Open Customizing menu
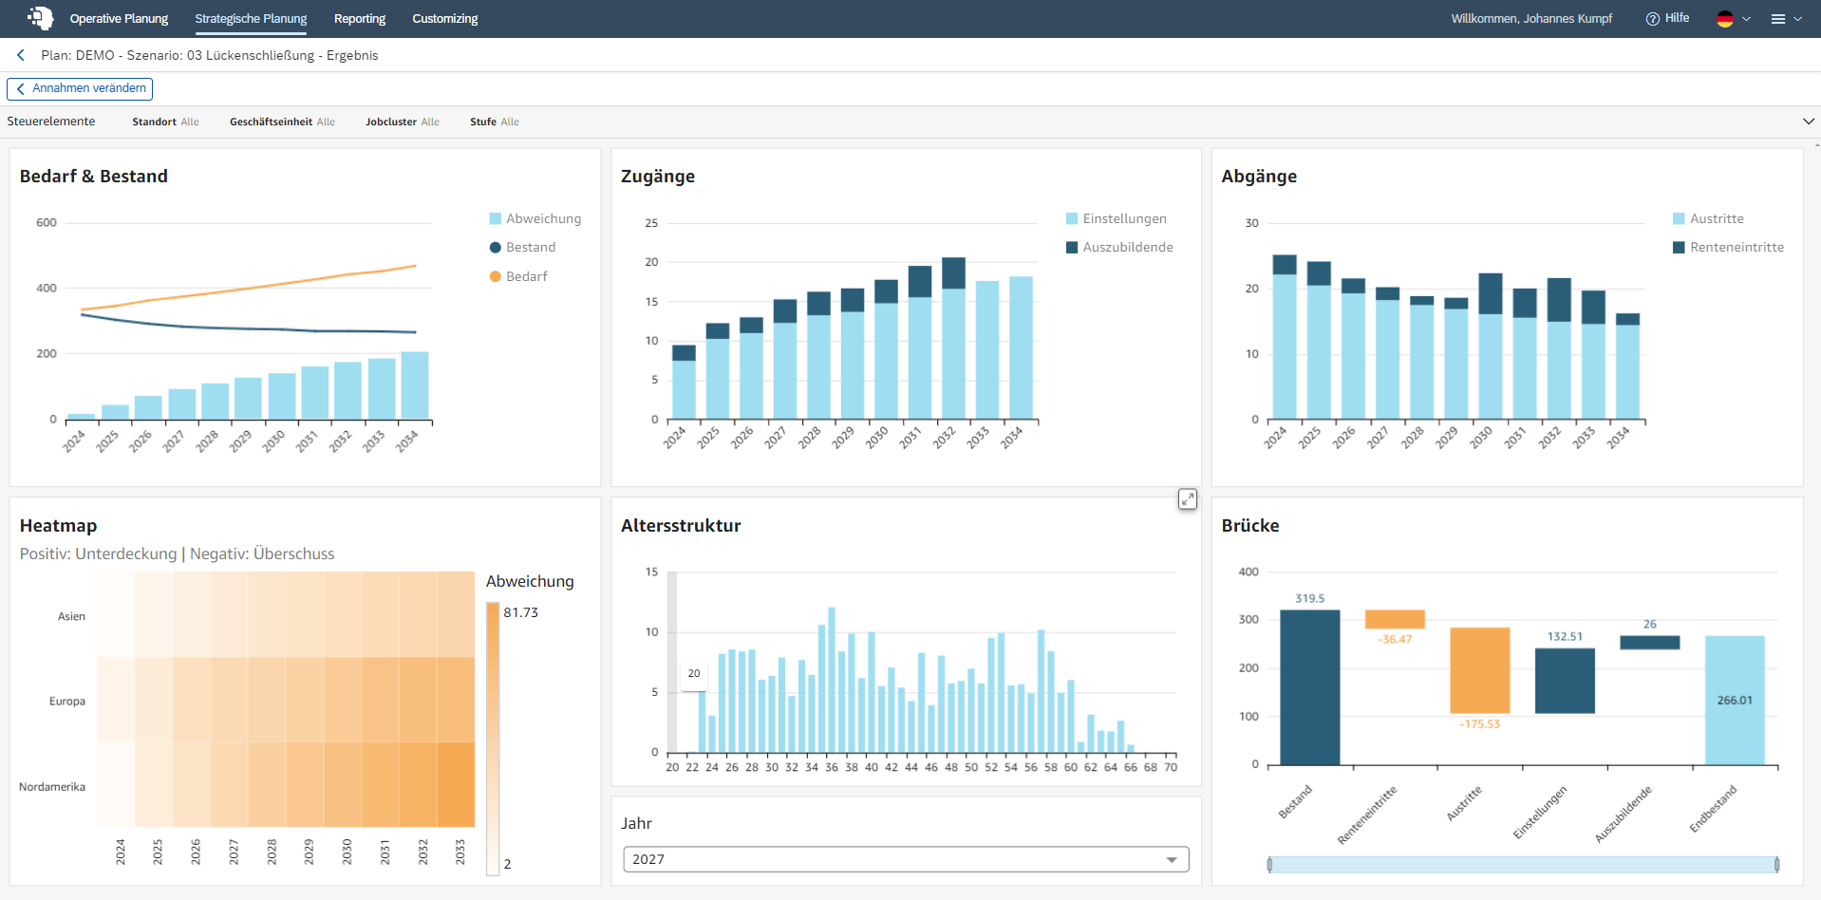Screen dimensions: 1821x900 [444, 19]
